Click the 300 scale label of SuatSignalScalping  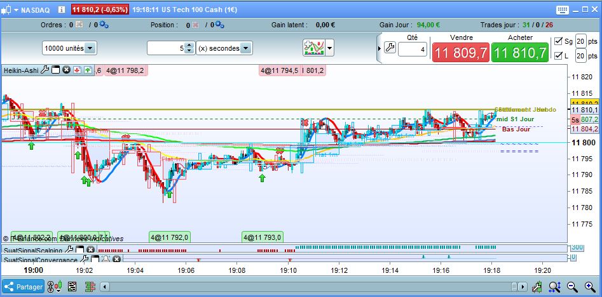click(x=577, y=247)
